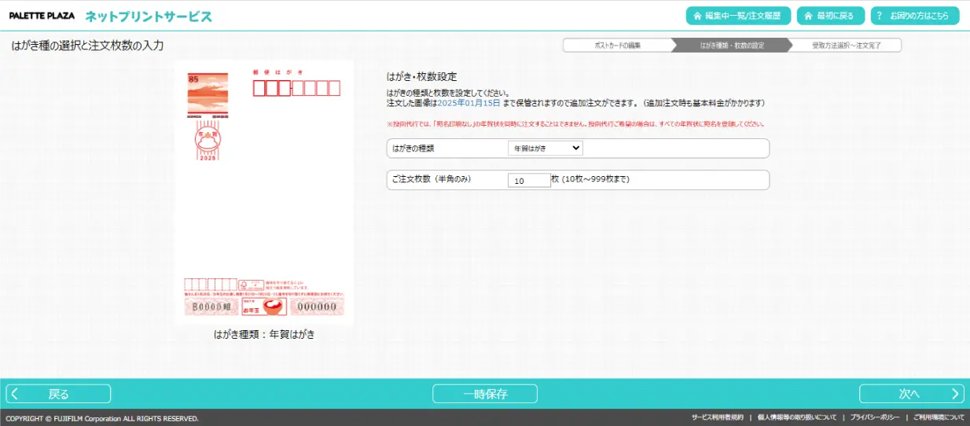Click the PALETTE PLAZA logo

[42, 16]
